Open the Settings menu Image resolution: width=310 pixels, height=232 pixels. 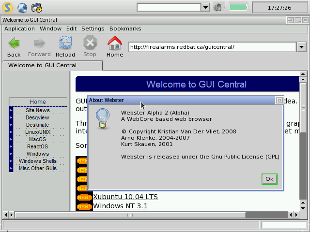point(93,29)
